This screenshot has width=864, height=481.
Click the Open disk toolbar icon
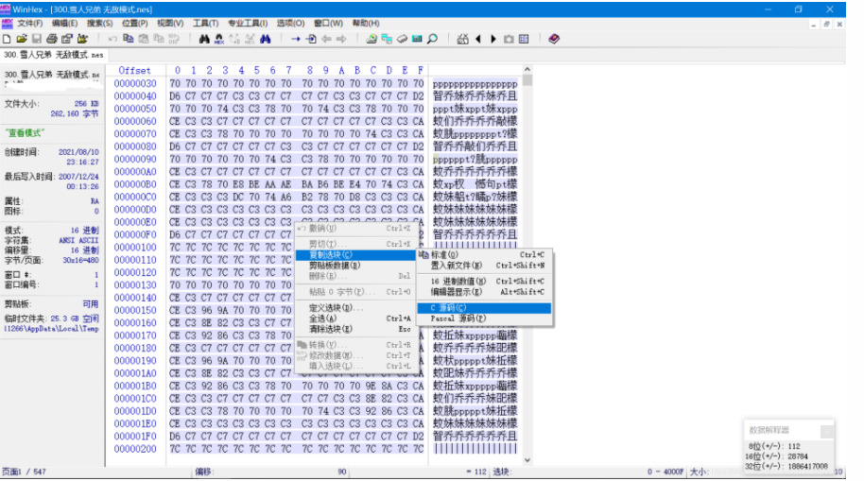[x=372, y=39]
